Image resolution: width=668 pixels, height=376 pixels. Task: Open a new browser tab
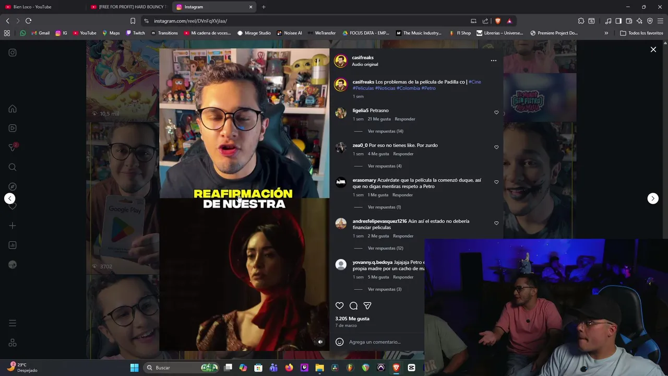coord(264,7)
